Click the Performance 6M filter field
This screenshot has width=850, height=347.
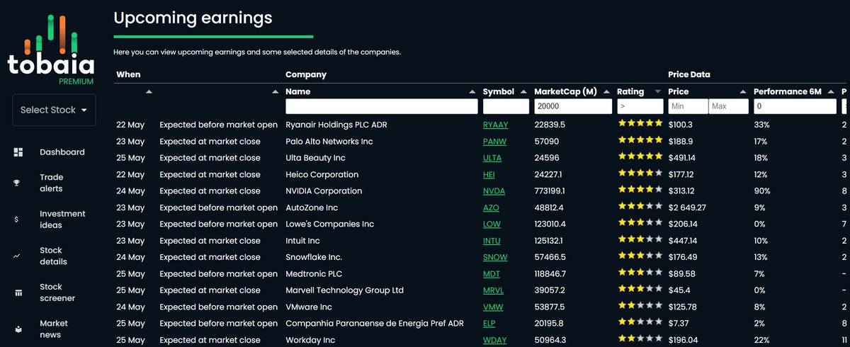point(795,106)
